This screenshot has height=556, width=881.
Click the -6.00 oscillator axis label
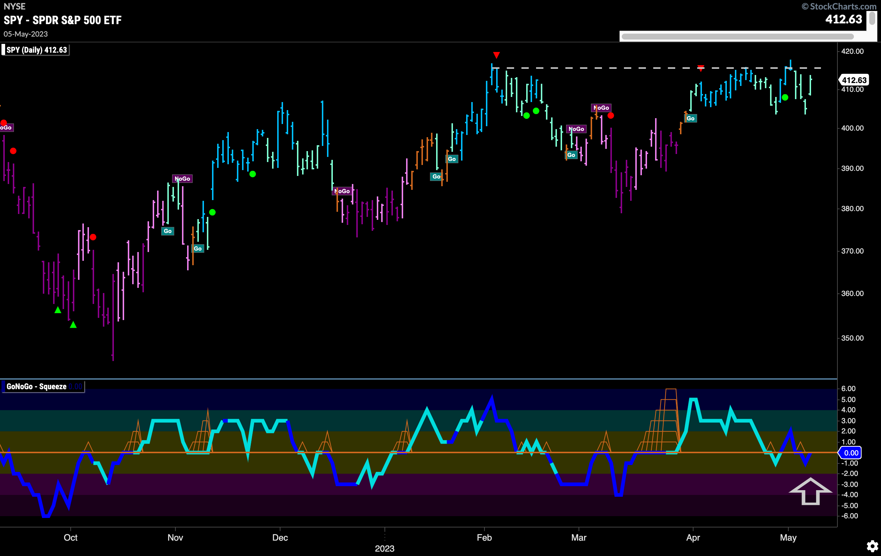pos(849,516)
